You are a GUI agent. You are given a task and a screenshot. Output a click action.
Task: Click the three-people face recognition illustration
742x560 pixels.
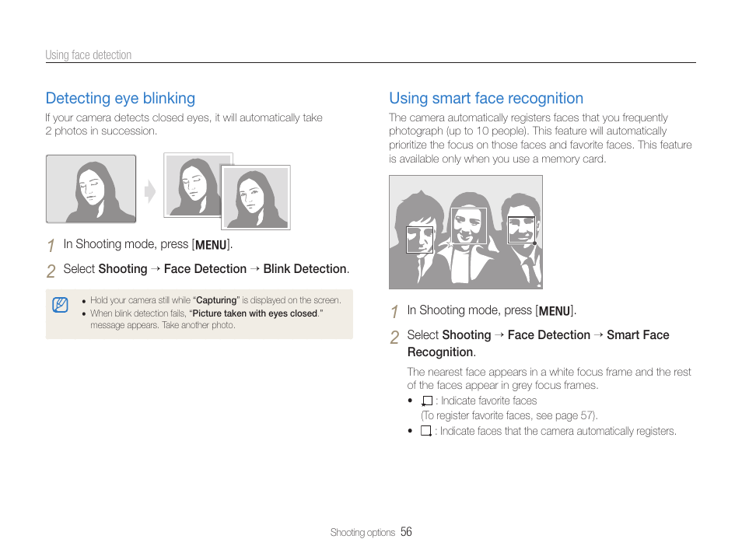point(466,232)
